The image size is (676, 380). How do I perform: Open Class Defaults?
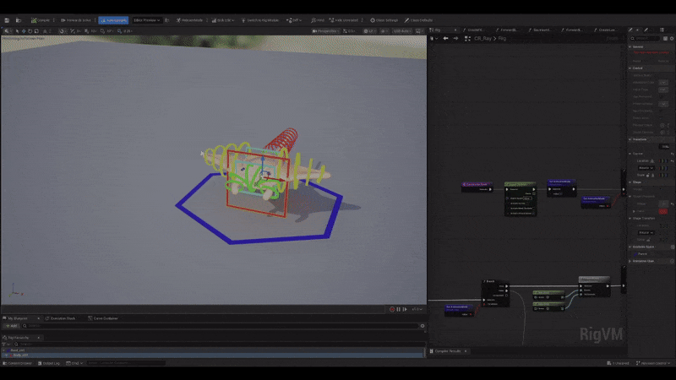(418, 20)
